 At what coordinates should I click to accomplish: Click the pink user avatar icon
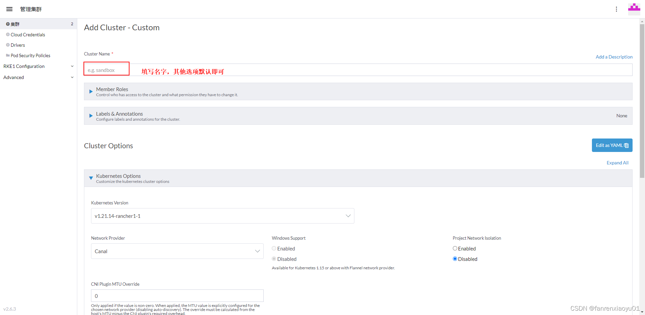pyautogui.click(x=634, y=9)
